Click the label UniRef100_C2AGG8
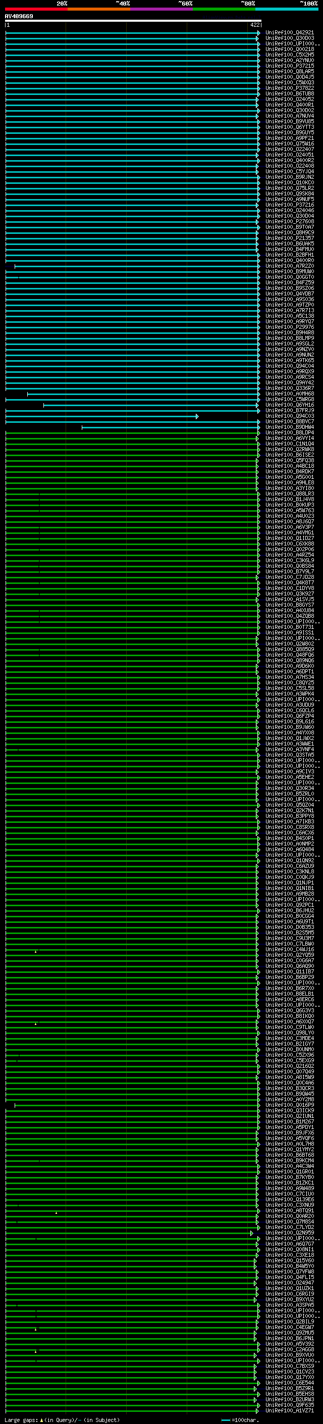This screenshot has height=1424, width=323. point(290,1349)
